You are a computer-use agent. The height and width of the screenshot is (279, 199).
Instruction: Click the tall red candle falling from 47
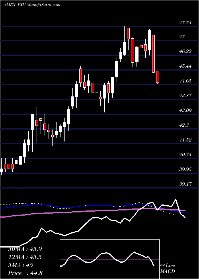click(154, 53)
